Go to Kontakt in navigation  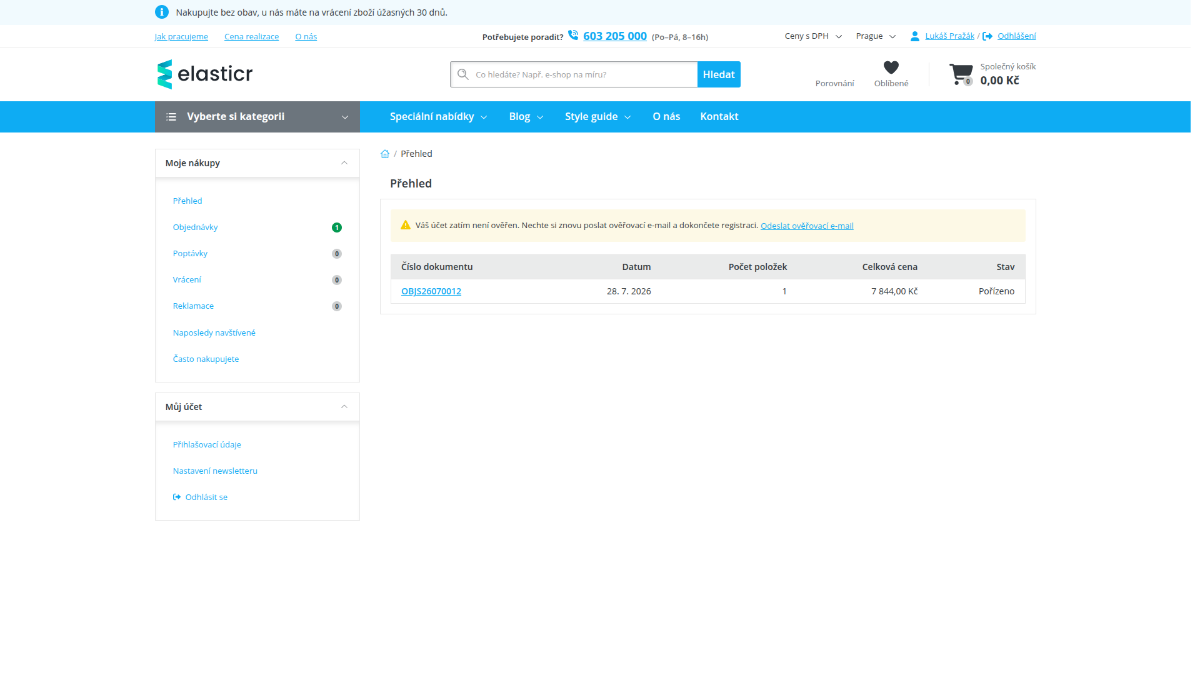pos(719,117)
